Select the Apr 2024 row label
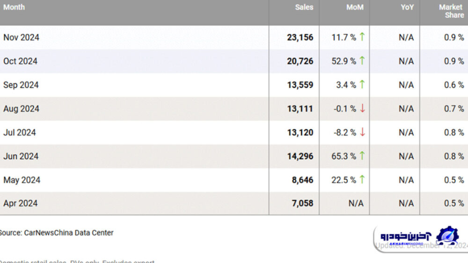Image resolution: width=468 pixels, height=263 pixels. pyautogui.click(x=21, y=204)
